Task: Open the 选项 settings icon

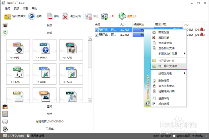Action: pyautogui.click(x=31, y=16)
